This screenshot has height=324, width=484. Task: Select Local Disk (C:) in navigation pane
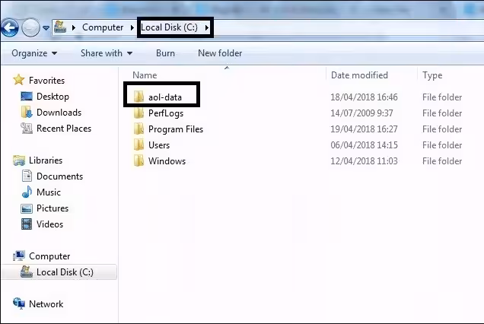tap(65, 272)
